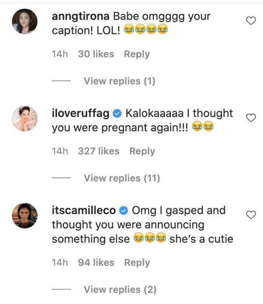Click the itscamilleco username
Viewport: 263px width, 304px height.
tap(83, 211)
